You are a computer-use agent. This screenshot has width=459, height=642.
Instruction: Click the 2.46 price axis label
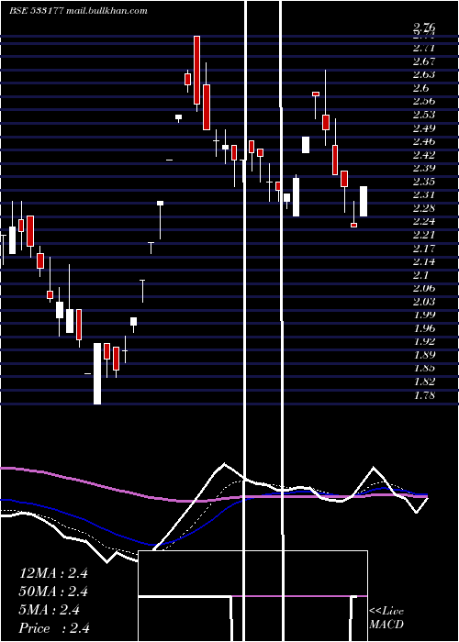tap(424, 142)
